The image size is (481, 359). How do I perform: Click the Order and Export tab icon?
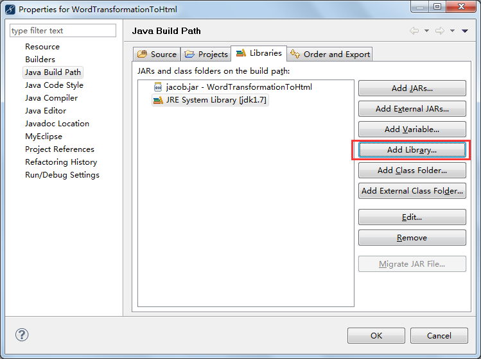(x=295, y=54)
